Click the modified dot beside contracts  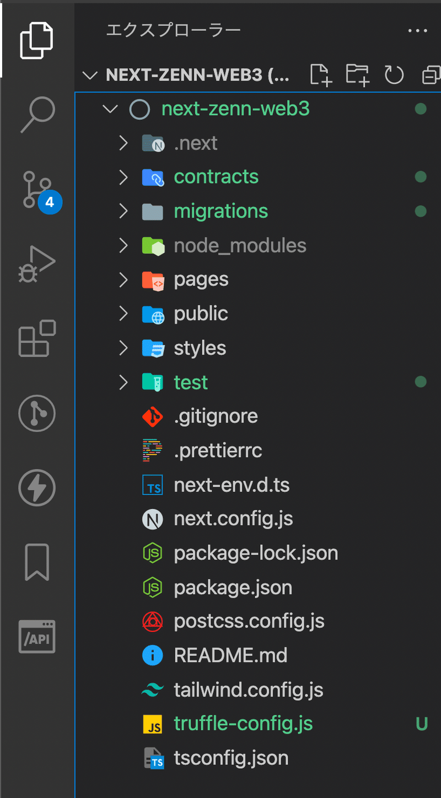point(421,177)
